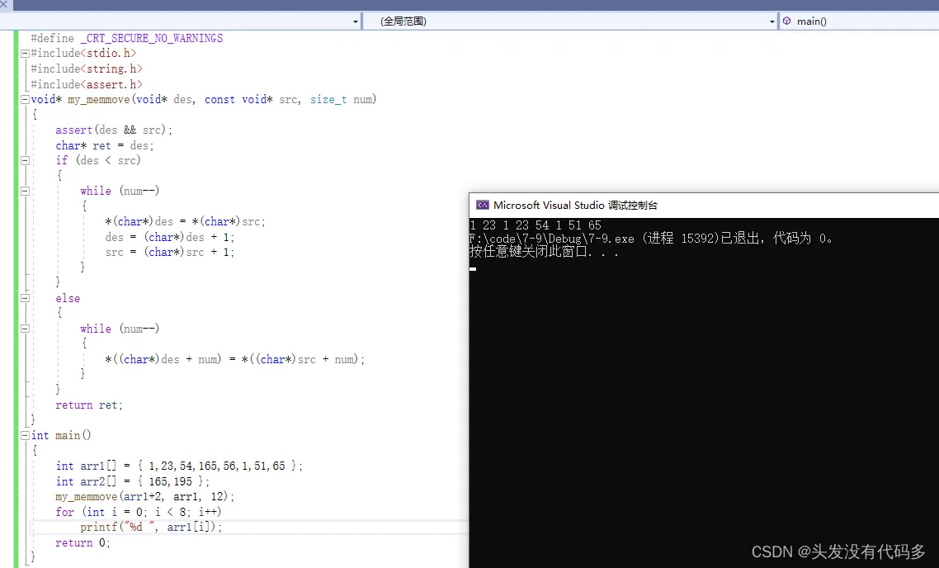This screenshot has width=939, height=568.
Task: Collapse the int main() function
Action: [x=25, y=436]
